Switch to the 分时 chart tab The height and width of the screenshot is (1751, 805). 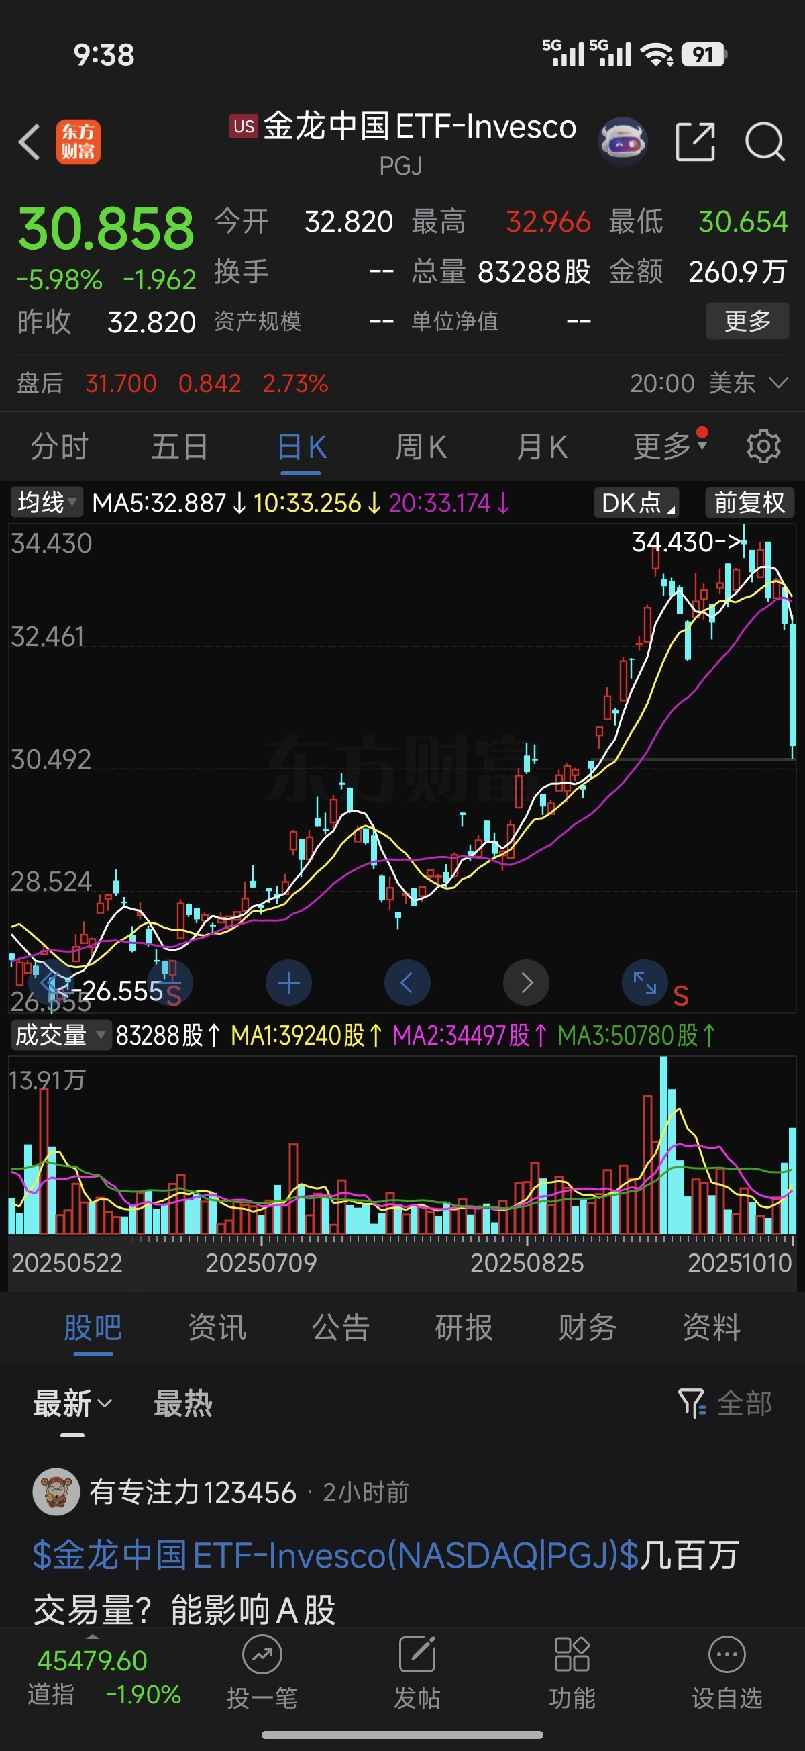point(60,446)
